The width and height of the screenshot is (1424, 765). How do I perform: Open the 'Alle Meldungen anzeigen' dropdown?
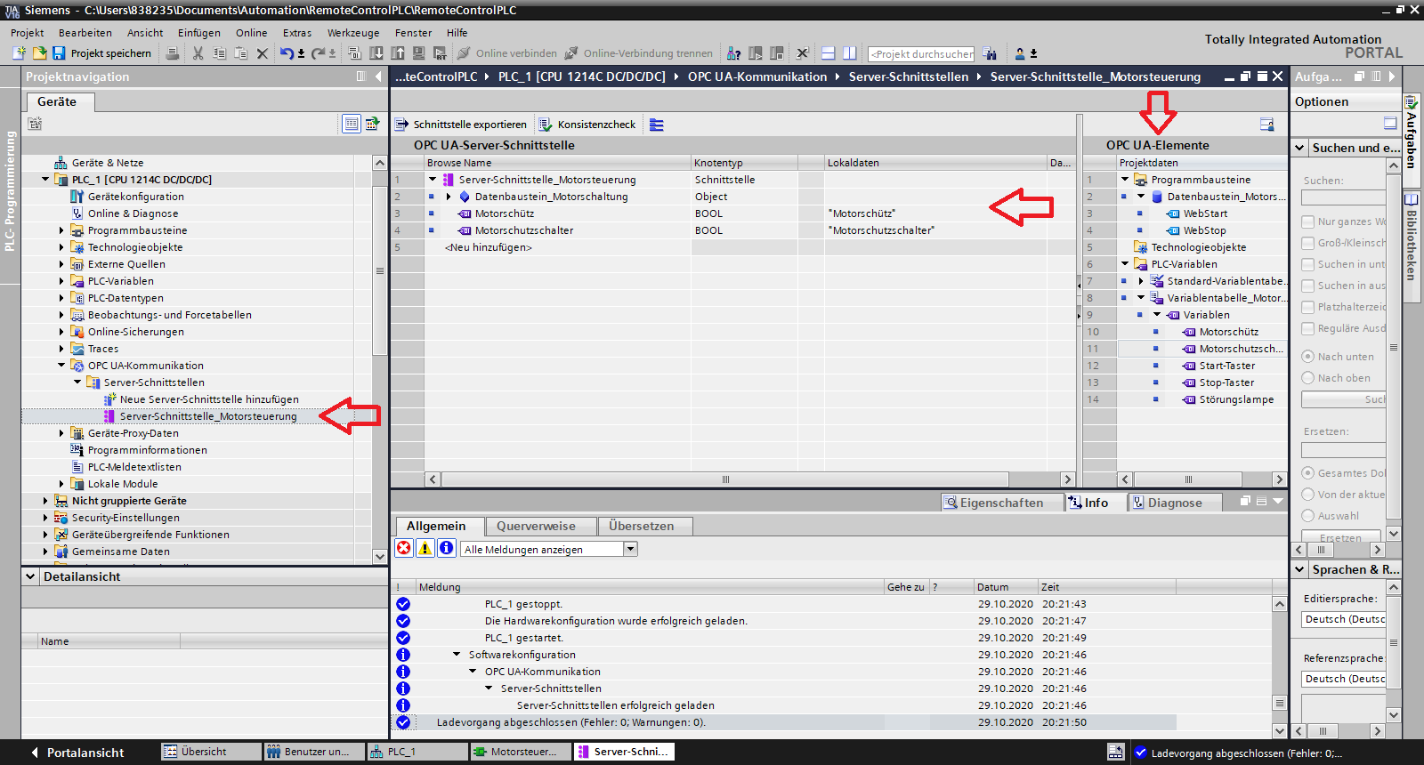(630, 549)
